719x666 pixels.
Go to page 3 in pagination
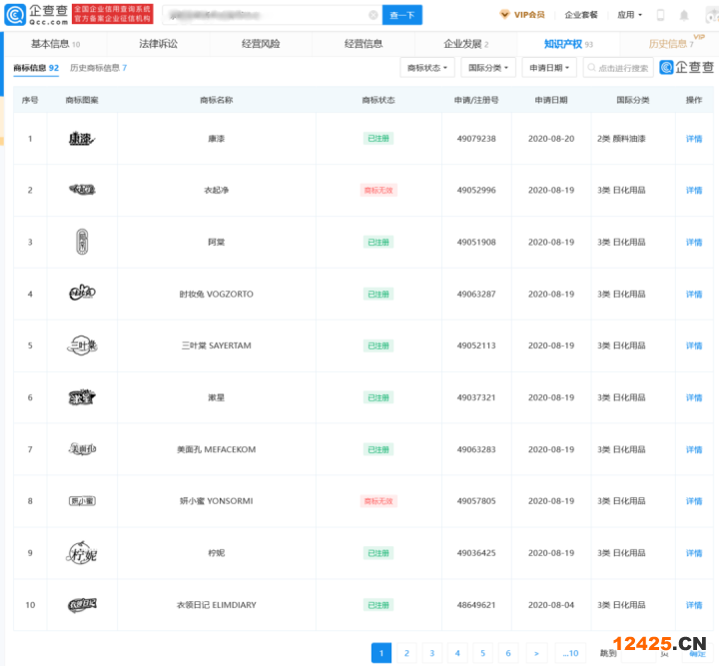[x=431, y=653]
